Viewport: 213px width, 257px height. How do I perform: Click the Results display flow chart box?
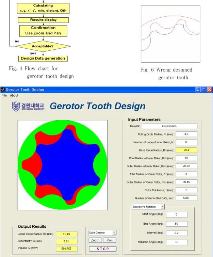click(43, 20)
